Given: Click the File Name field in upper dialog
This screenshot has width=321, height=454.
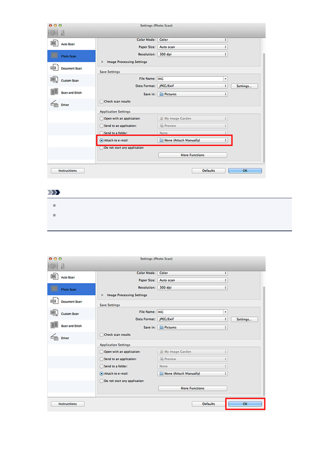Looking at the screenshot, I should [x=190, y=79].
